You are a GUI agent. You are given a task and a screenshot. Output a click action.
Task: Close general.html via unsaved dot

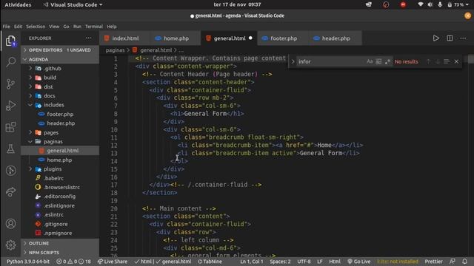tap(250, 38)
